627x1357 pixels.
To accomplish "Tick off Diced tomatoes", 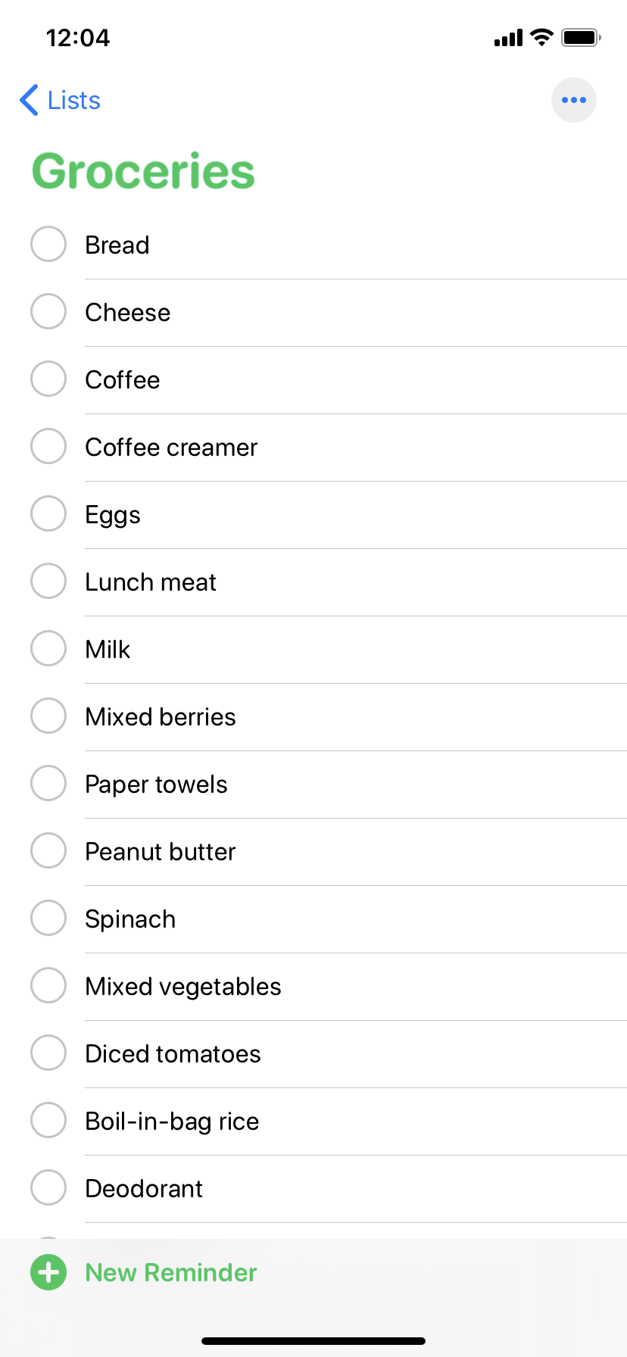I will 48,1053.
